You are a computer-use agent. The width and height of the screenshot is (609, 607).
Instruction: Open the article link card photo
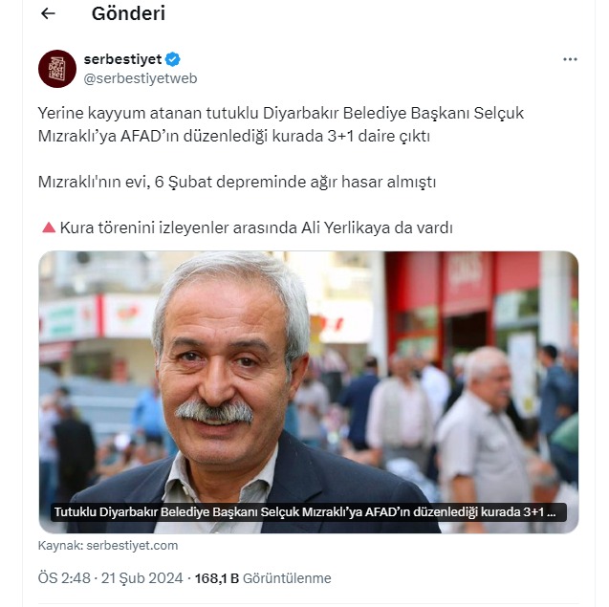point(309,392)
